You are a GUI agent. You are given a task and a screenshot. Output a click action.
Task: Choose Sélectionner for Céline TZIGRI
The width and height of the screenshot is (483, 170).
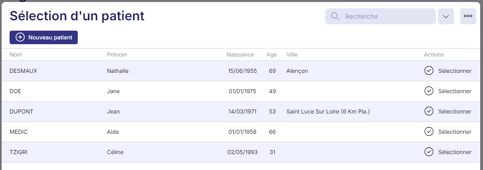click(454, 152)
